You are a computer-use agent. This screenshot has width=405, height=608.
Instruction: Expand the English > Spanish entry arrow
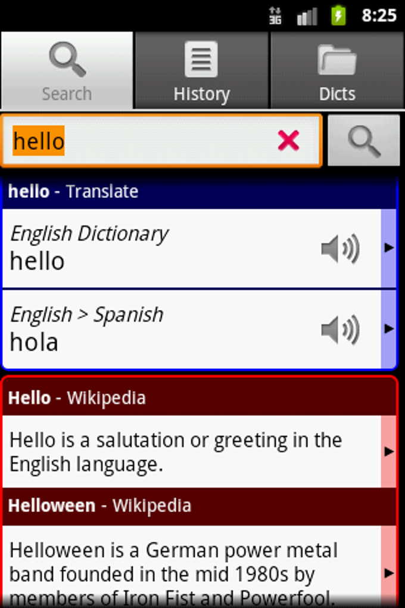click(x=388, y=329)
